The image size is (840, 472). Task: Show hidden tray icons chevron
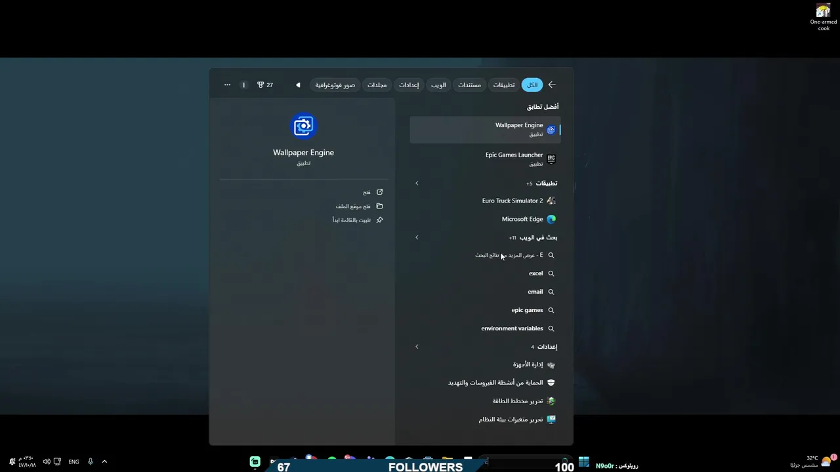[x=104, y=462]
